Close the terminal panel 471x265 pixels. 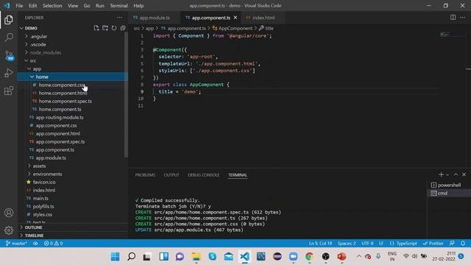(464, 174)
